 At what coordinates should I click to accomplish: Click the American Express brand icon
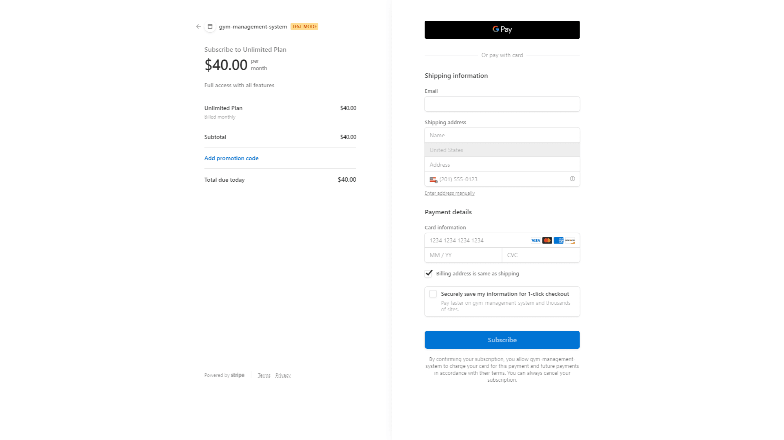[558, 240]
